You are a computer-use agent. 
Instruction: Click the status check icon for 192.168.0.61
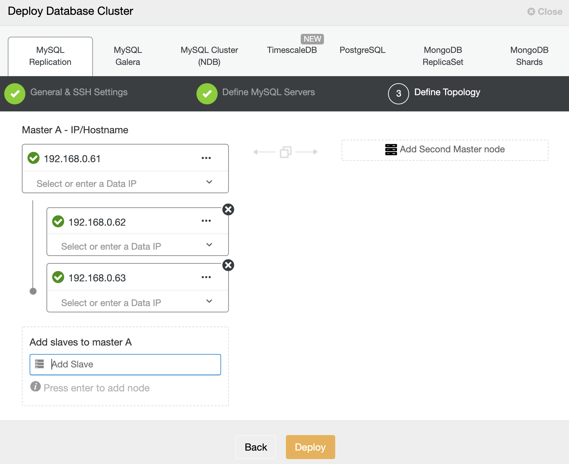(x=33, y=158)
